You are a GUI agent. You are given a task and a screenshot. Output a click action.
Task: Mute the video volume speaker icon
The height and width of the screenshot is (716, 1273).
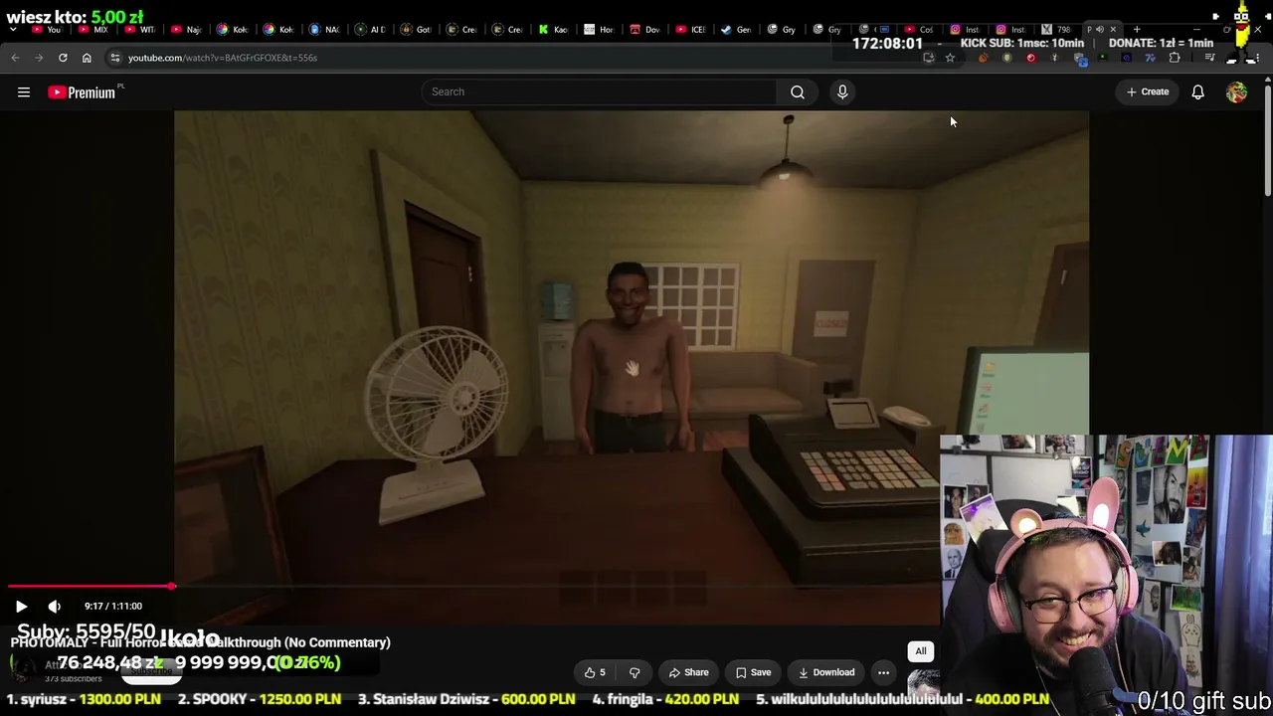pyautogui.click(x=55, y=607)
